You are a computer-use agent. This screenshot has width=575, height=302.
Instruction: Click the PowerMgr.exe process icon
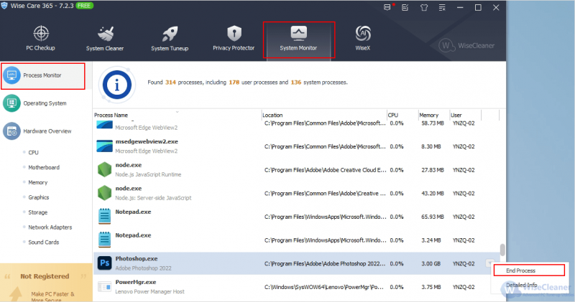104,287
